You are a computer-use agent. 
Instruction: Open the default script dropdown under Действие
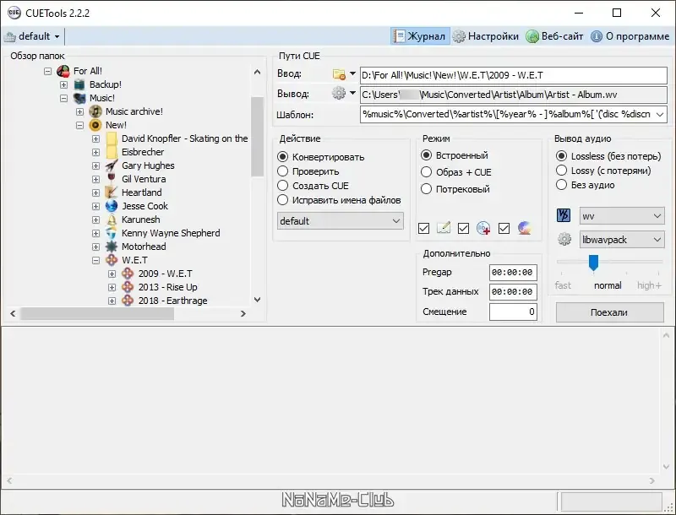(x=341, y=221)
